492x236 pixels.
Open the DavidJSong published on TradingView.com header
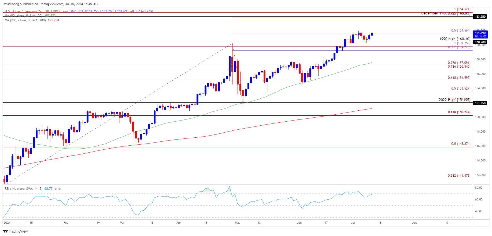pos(51,4)
